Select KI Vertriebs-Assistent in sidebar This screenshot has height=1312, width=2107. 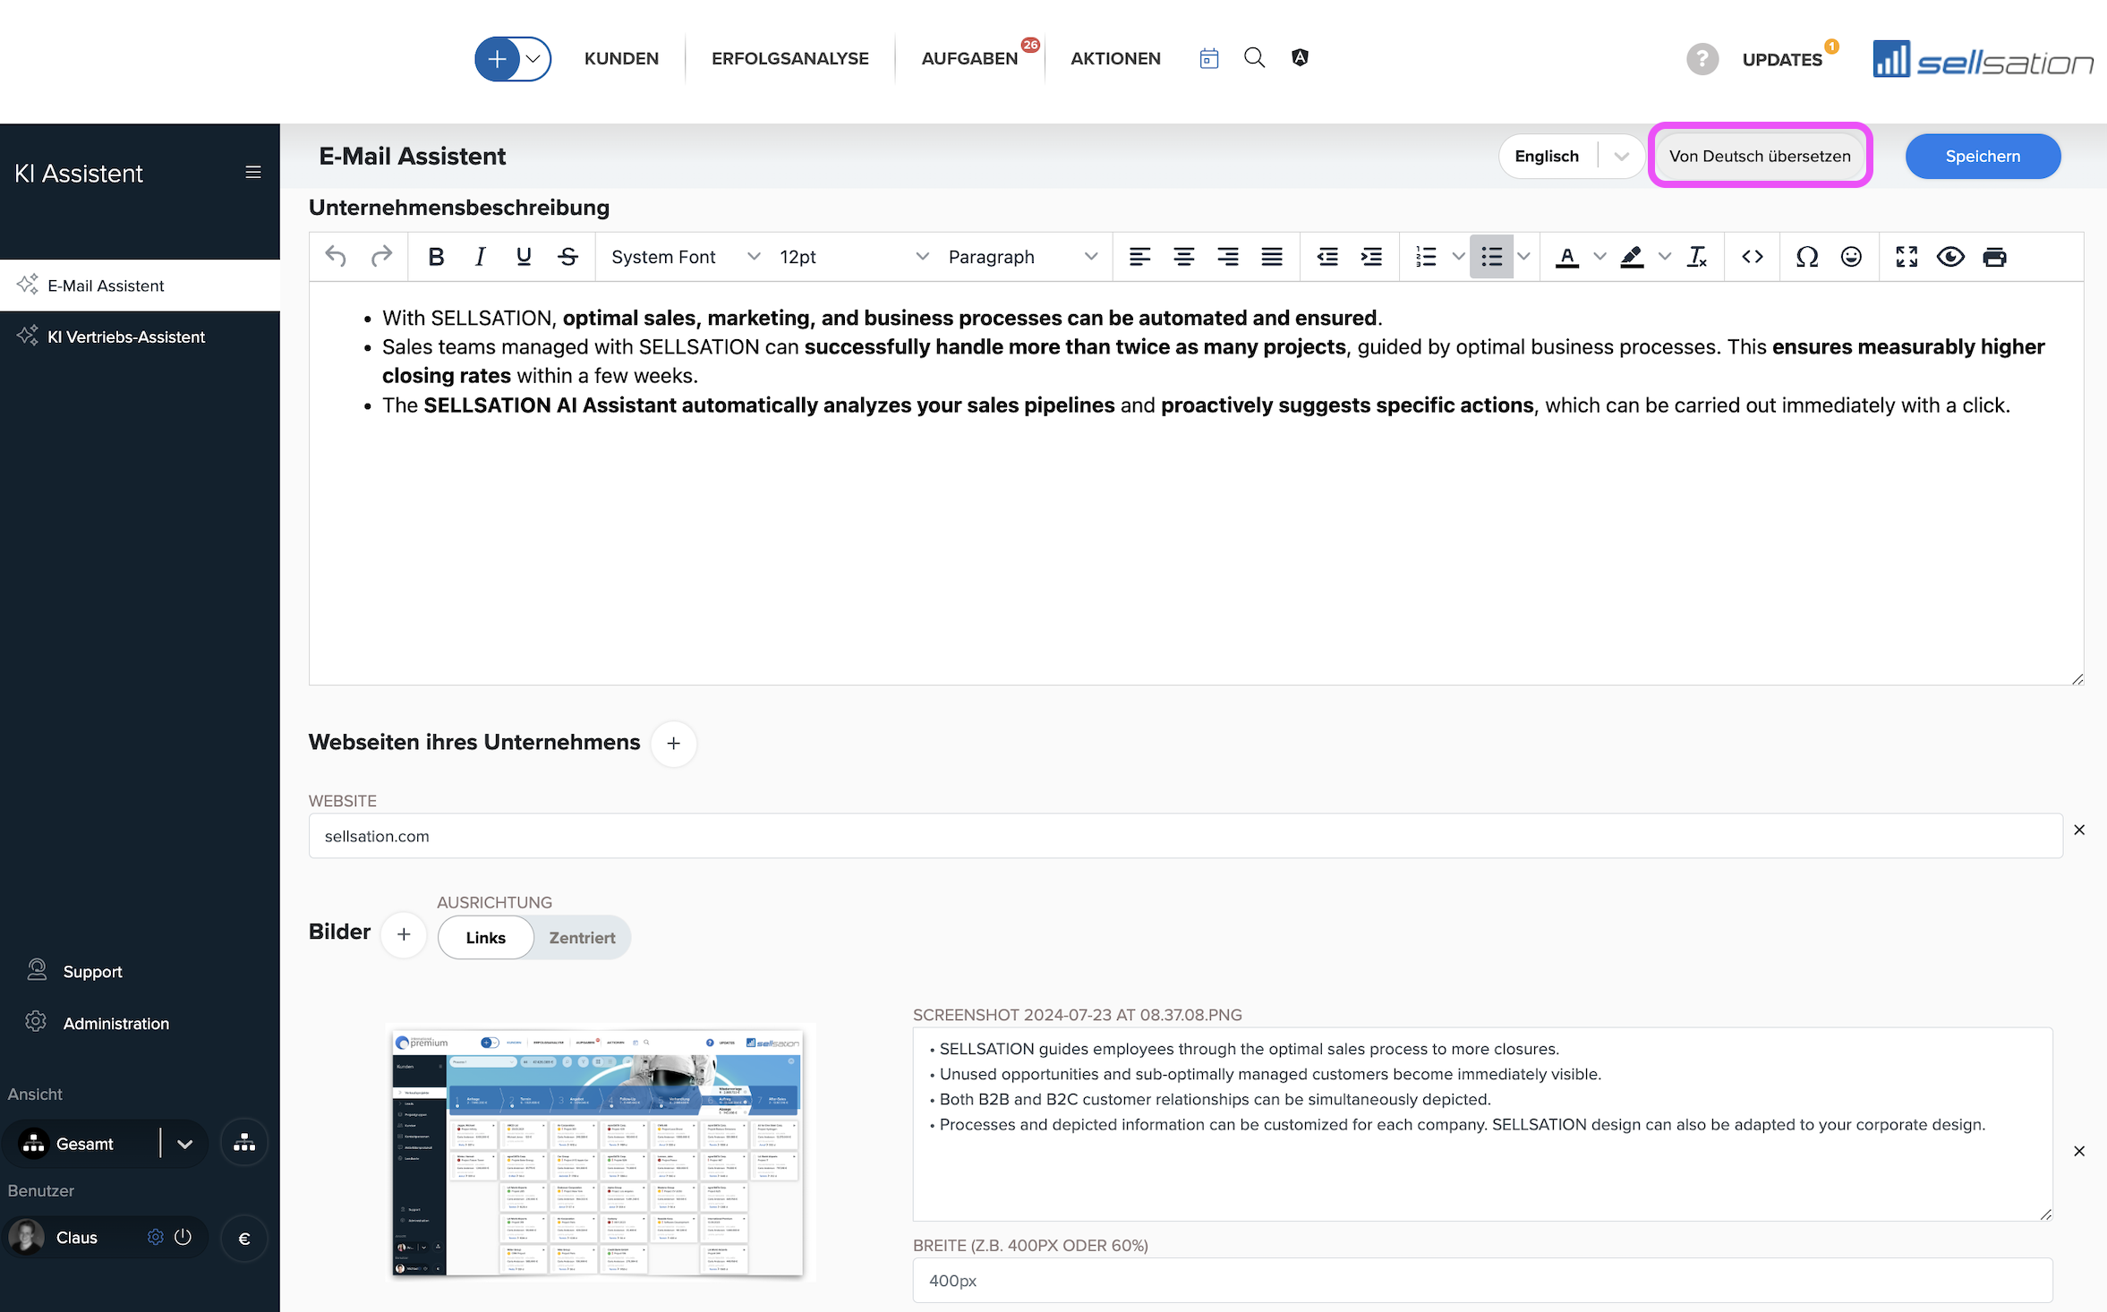tap(140, 337)
